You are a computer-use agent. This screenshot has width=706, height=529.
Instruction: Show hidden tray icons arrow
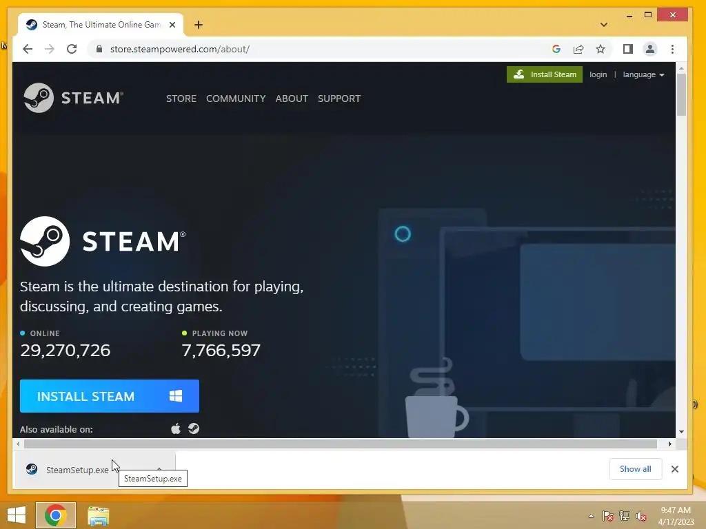click(x=591, y=516)
